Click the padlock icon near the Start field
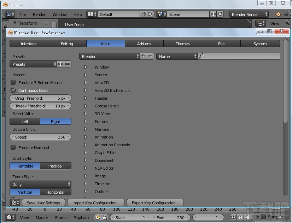 click(105, 217)
